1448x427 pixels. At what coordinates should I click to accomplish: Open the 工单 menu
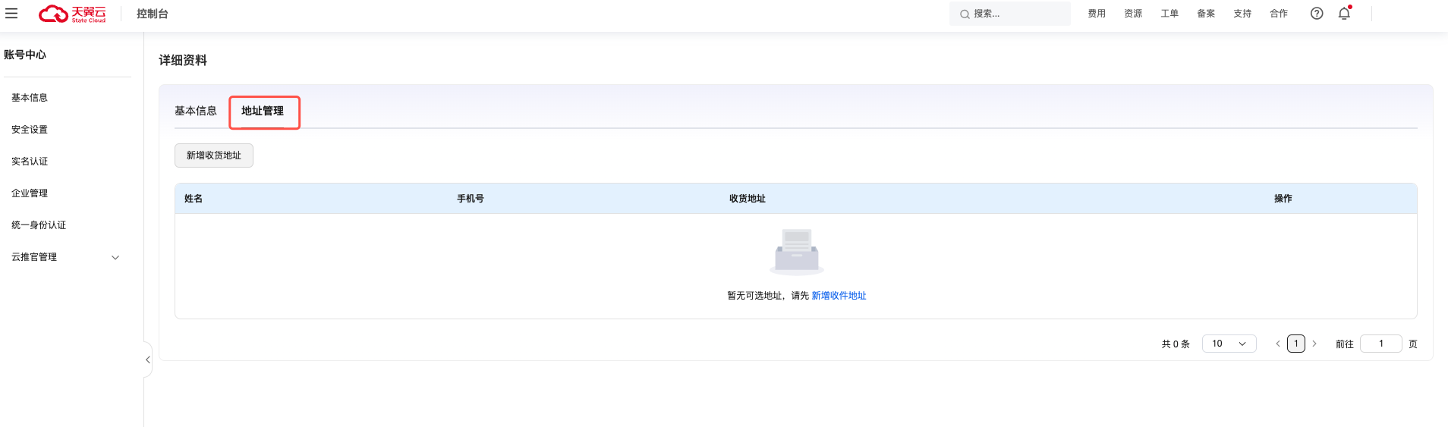pyautogui.click(x=1169, y=14)
